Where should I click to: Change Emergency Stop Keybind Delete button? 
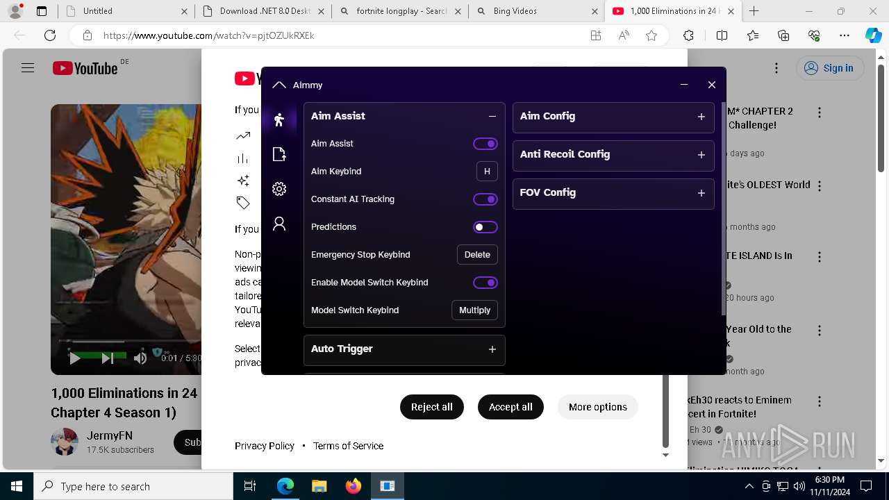pyautogui.click(x=477, y=255)
